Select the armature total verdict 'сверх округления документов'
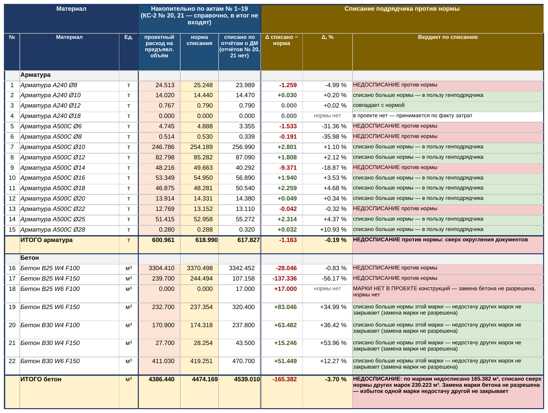The width and height of the screenshot is (548, 413). (x=448, y=245)
